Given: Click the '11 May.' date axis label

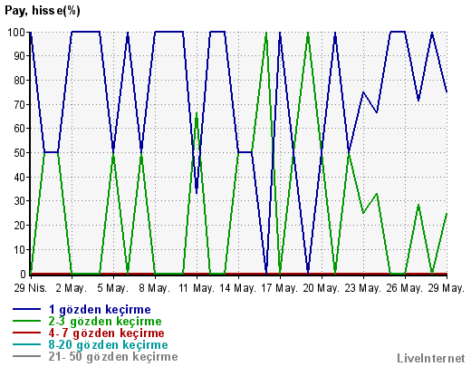Looking at the screenshot, I should (197, 288).
